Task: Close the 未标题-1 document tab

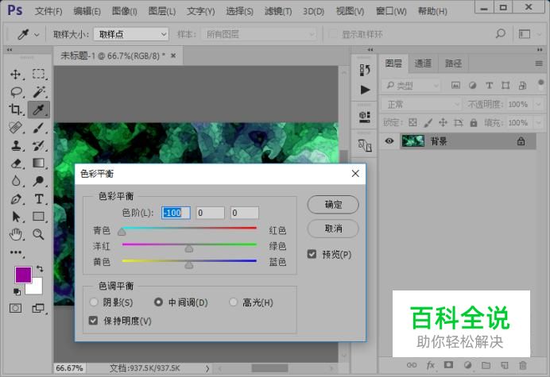Action: pos(173,56)
